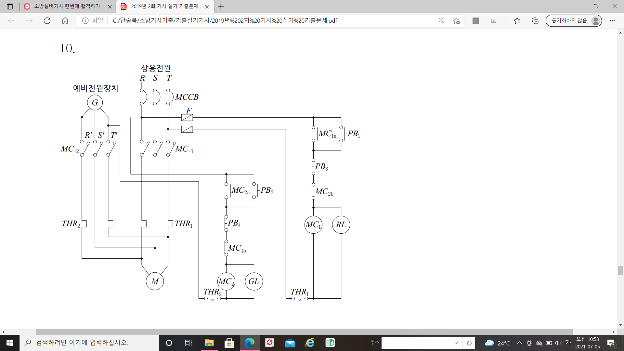This screenshot has height=351, width=624.
Task: Open File Explorer from the taskbar
Action: pos(209,343)
